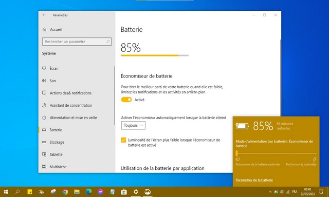Open Microsoft Edge from the taskbar
Image resolution: width=329 pixels, height=197 pixels.
88,192
